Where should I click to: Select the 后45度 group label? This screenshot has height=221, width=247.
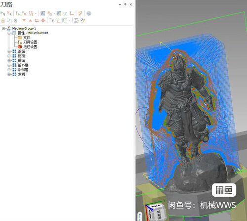tap(23, 70)
